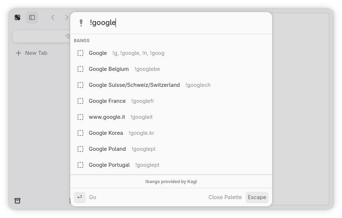Click the !googleit shortcut text

pos(142,117)
